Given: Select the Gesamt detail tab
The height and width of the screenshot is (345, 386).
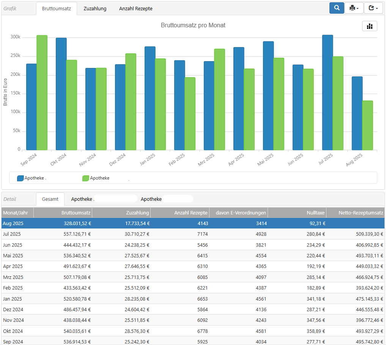Looking at the screenshot, I should click(x=50, y=199).
